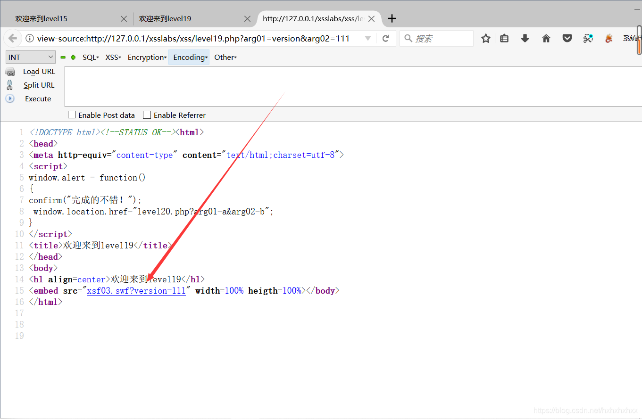Show bookmarks list icon
The height and width of the screenshot is (419, 642).
pos(504,39)
